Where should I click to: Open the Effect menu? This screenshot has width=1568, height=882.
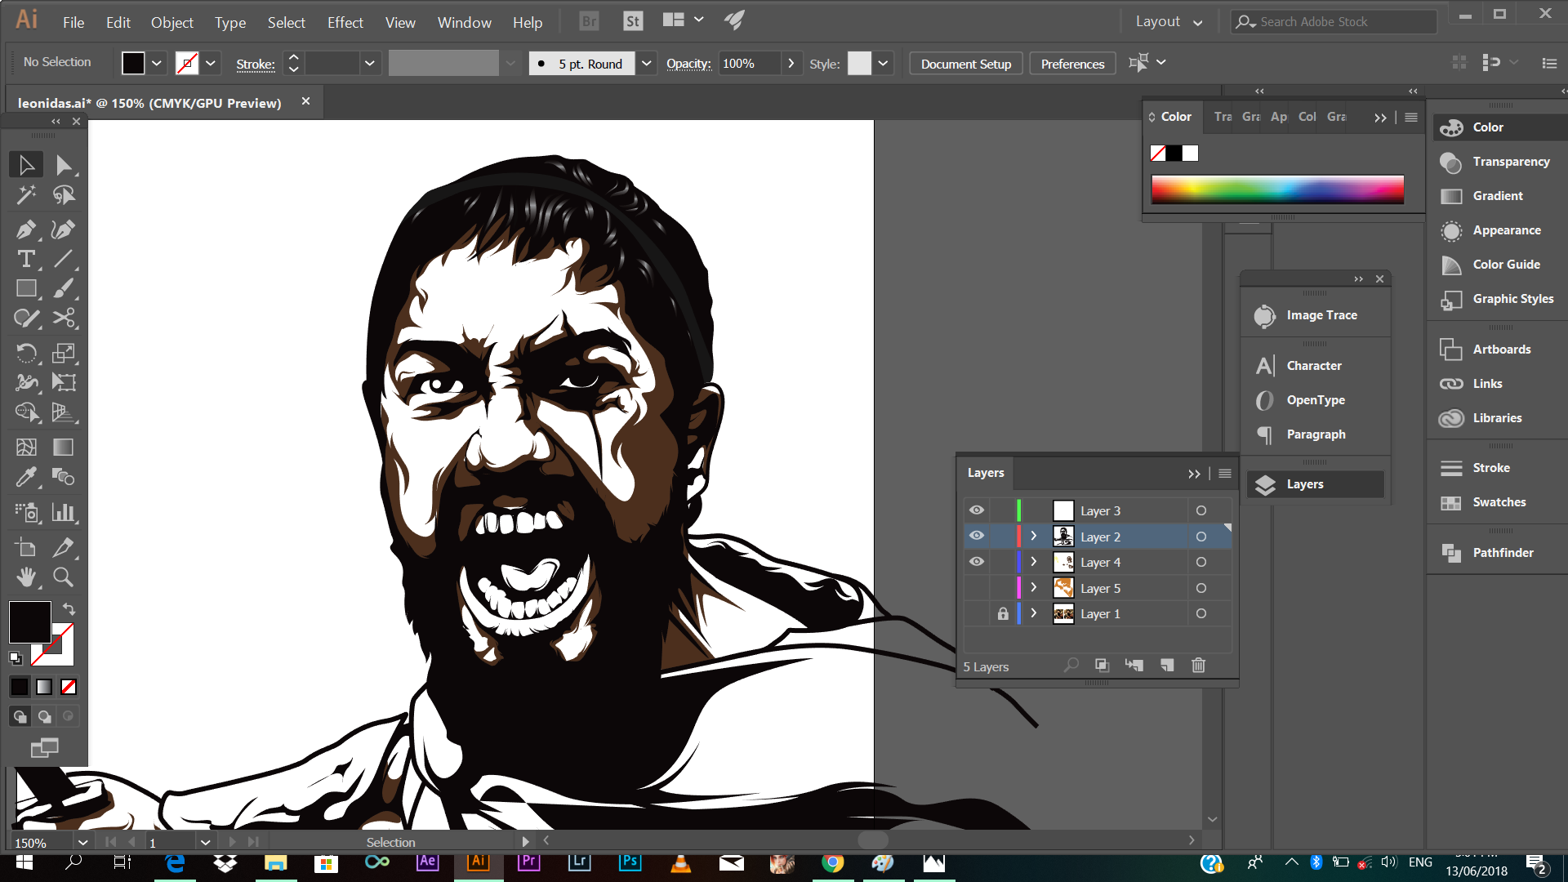[x=345, y=23]
